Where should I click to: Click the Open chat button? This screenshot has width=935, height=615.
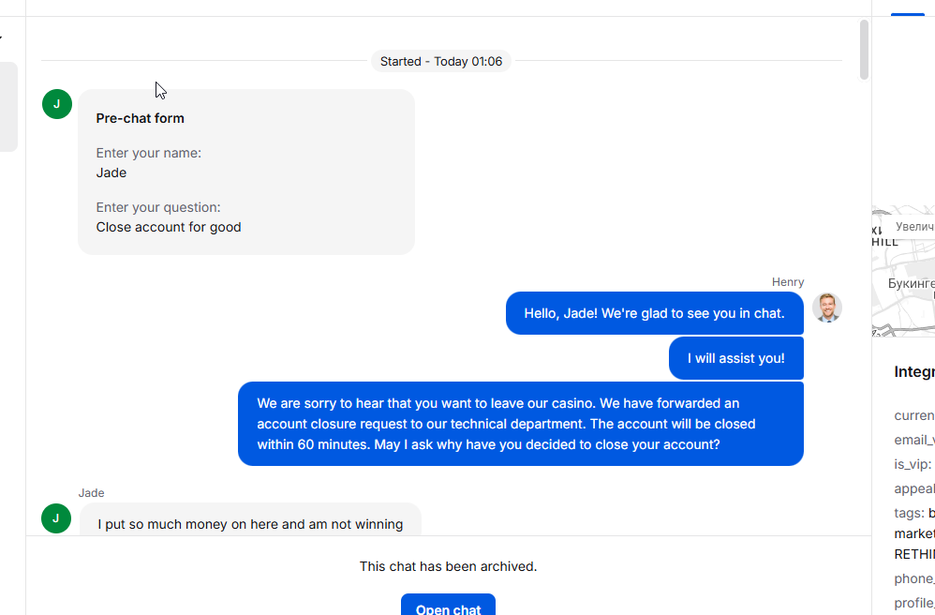click(448, 605)
